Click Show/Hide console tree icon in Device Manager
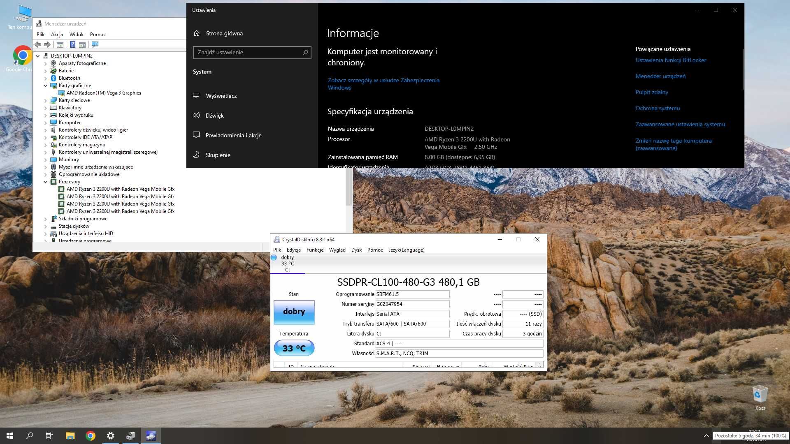This screenshot has width=790, height=444. tap(60, 44)
